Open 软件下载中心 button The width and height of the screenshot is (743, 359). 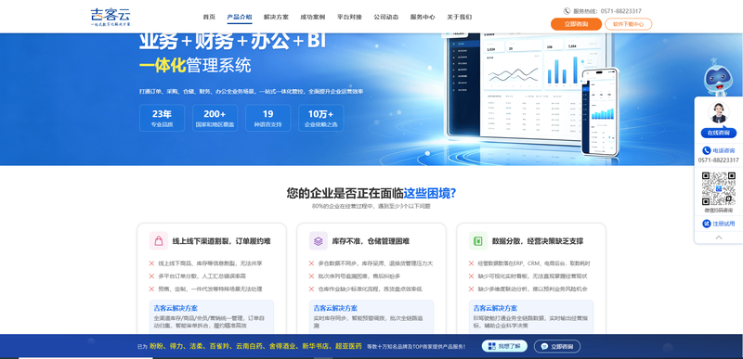pyautogui.click(x=628, y=24)
